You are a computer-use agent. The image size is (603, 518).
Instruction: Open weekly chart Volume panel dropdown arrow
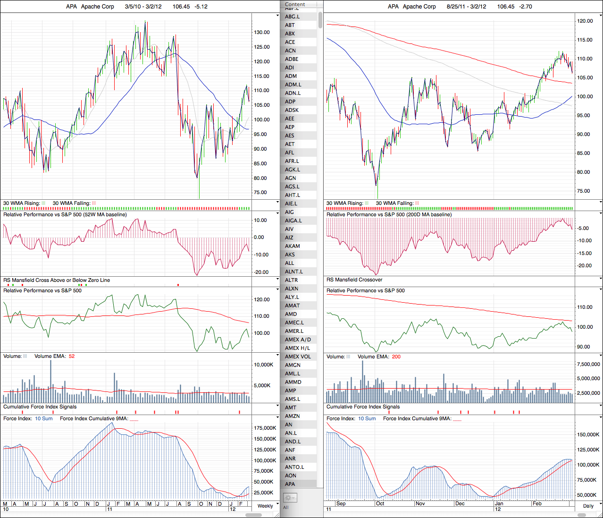pos(277,356)
